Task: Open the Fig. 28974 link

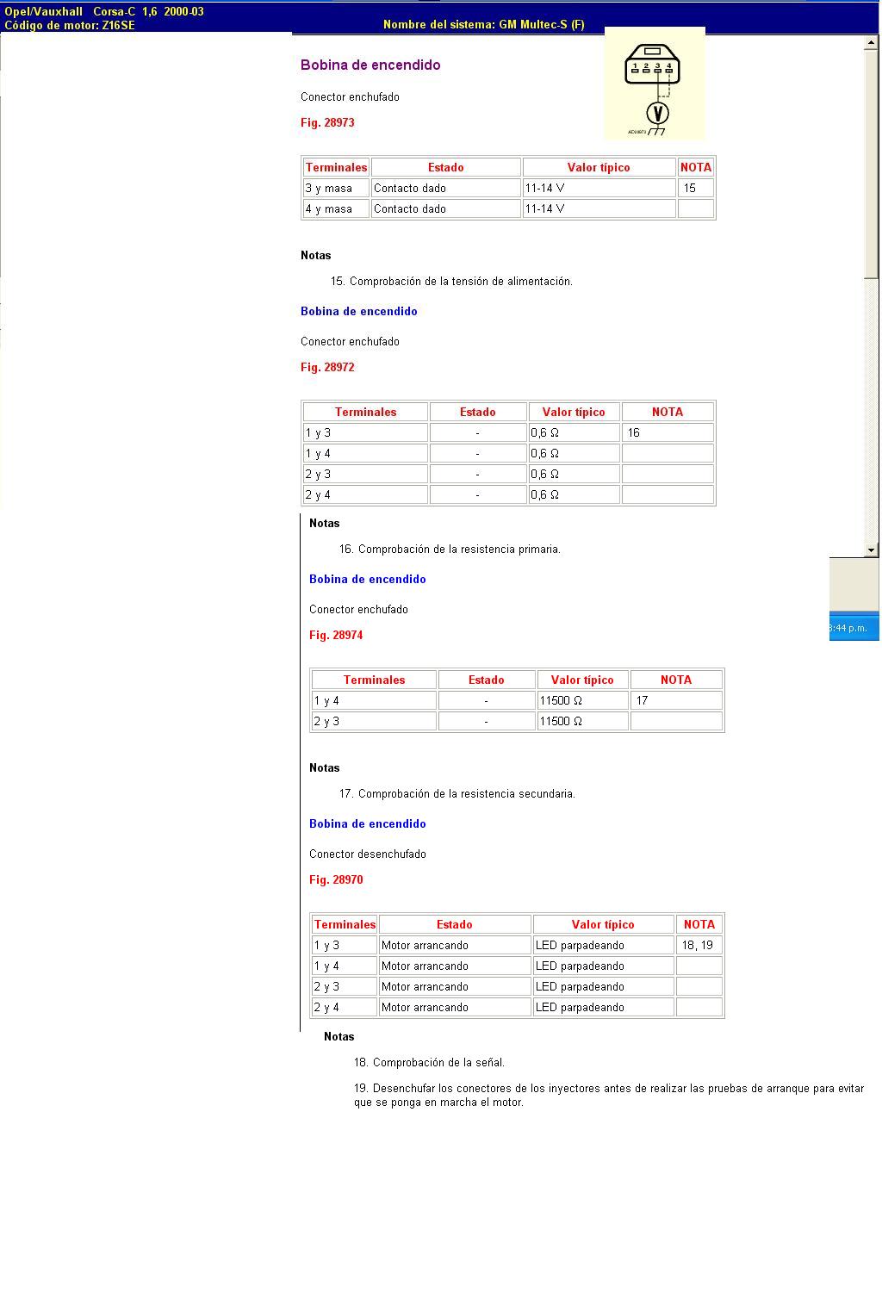Action: pyautogui.click(x=336, y=636)
